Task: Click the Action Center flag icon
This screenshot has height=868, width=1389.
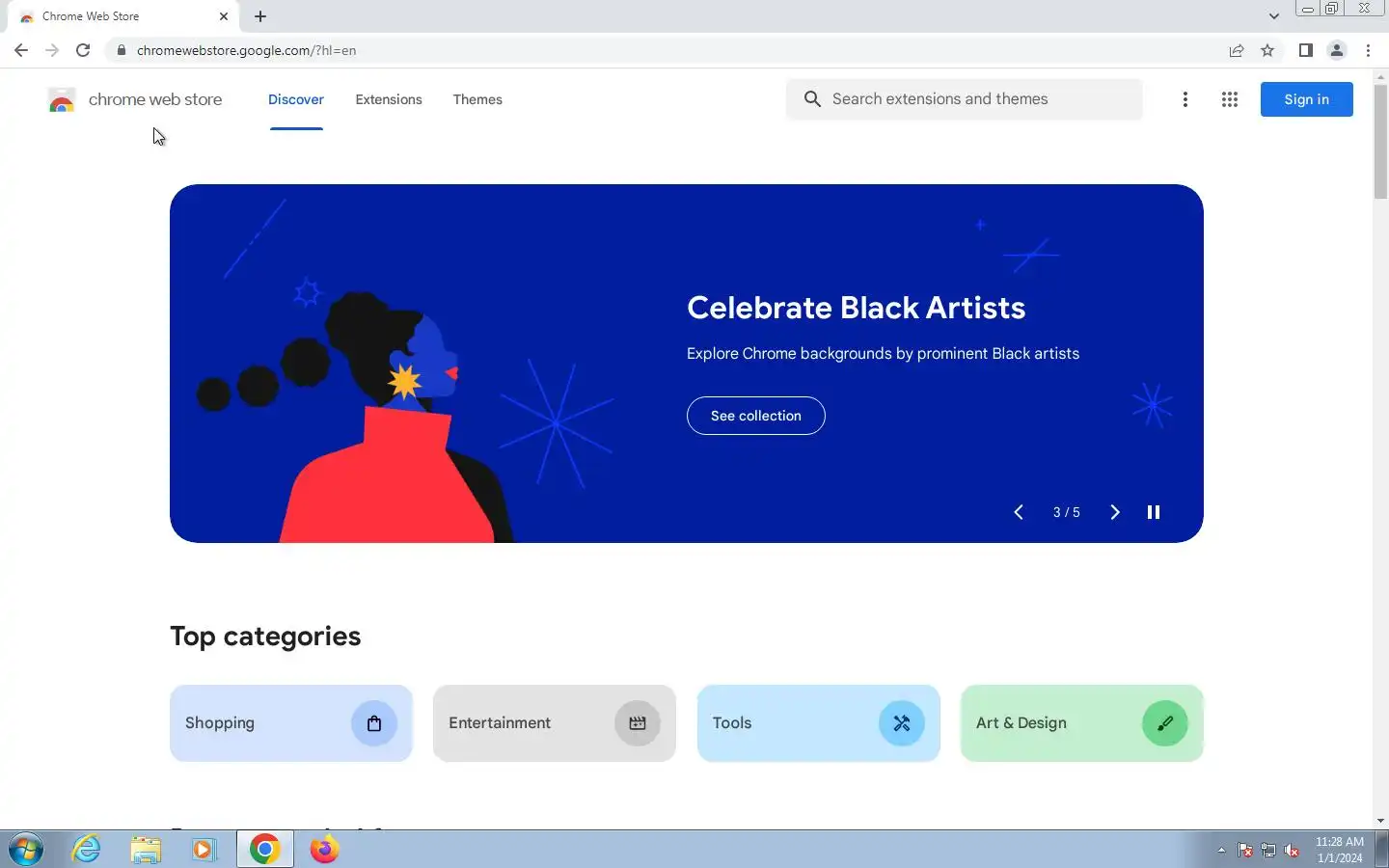Action: [x=1245, y=851]
